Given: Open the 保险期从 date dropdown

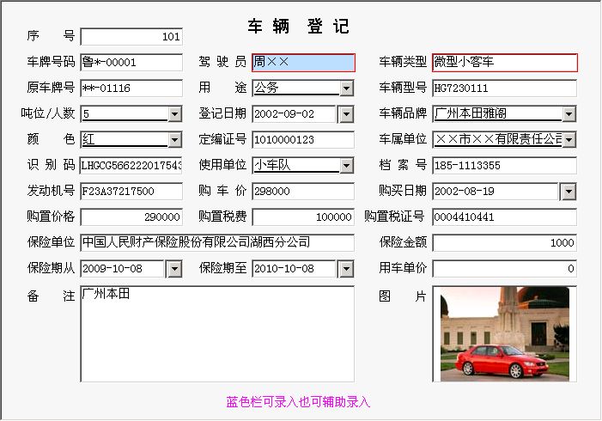Looking at the screenshot, I should click(174, 269).
